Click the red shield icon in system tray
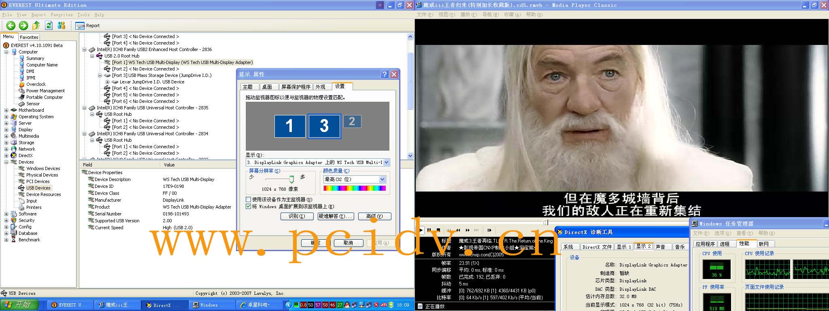The width and height of the screenshot is (829, 311). [376, 305]
